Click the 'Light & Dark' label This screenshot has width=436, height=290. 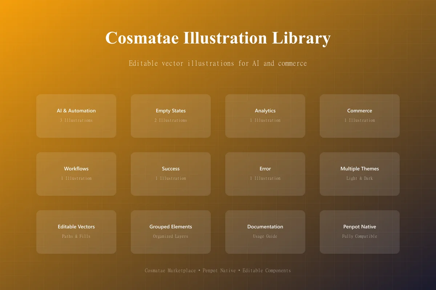point(360,178)
